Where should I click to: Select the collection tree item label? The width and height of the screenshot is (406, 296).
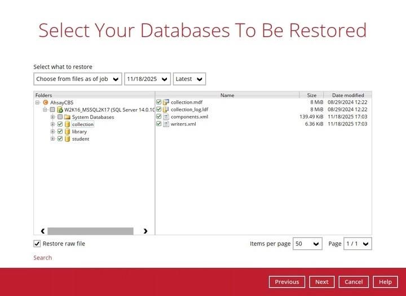click(82, 124)
